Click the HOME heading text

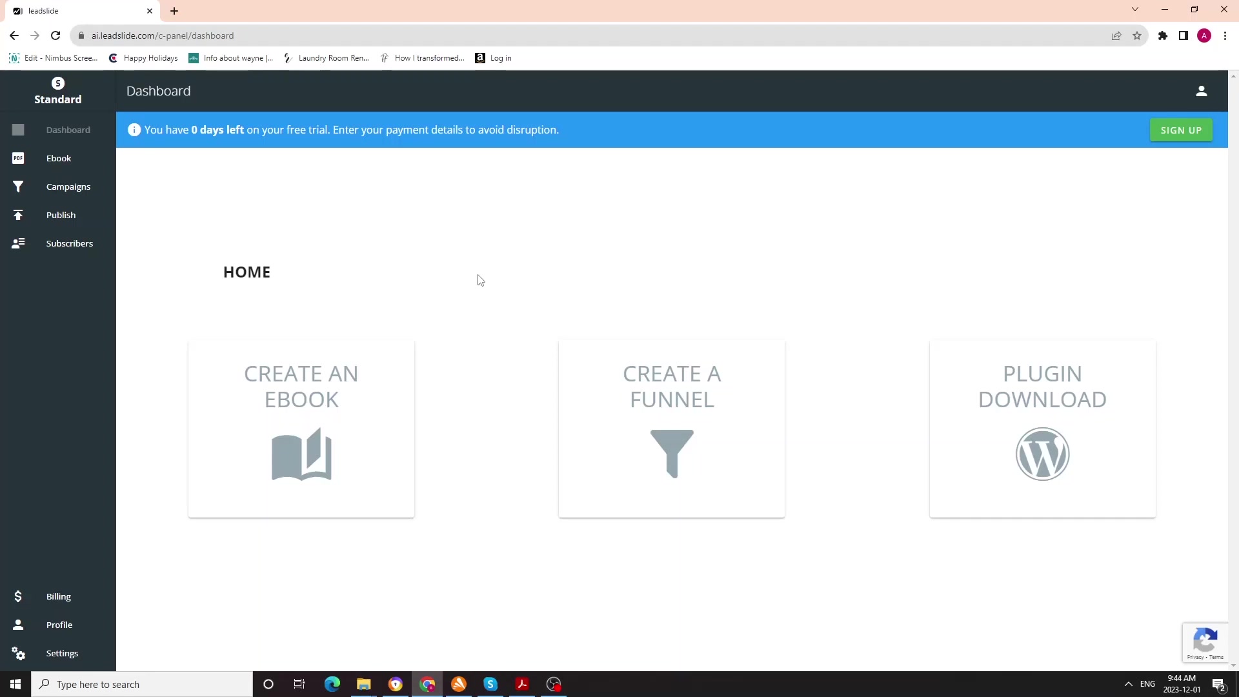coord(247,272)
